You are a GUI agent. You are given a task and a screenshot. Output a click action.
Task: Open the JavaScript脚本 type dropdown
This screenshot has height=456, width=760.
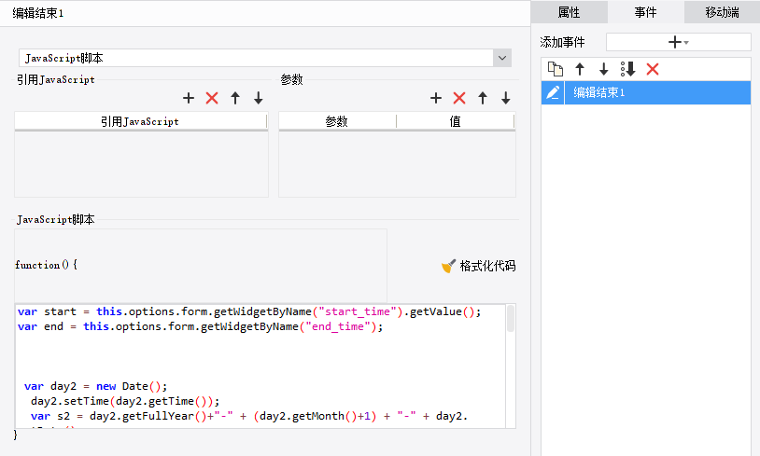click(503, 58)
